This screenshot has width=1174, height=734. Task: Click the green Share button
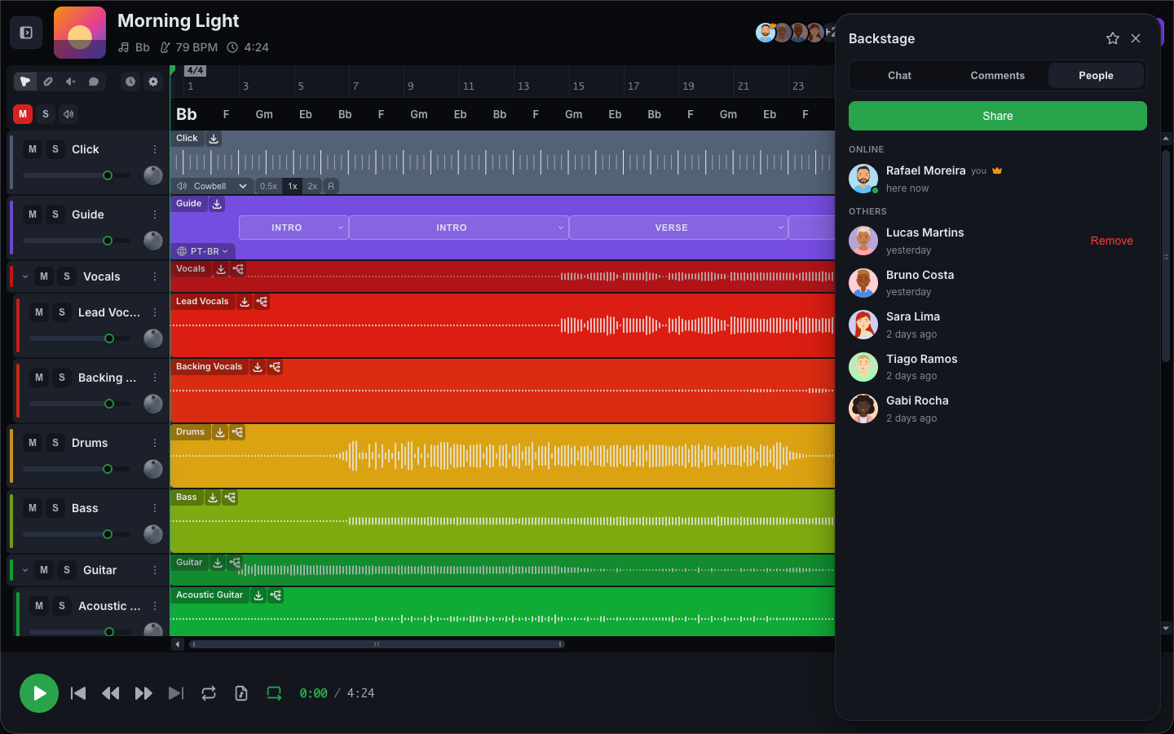(x=998, y=116)
